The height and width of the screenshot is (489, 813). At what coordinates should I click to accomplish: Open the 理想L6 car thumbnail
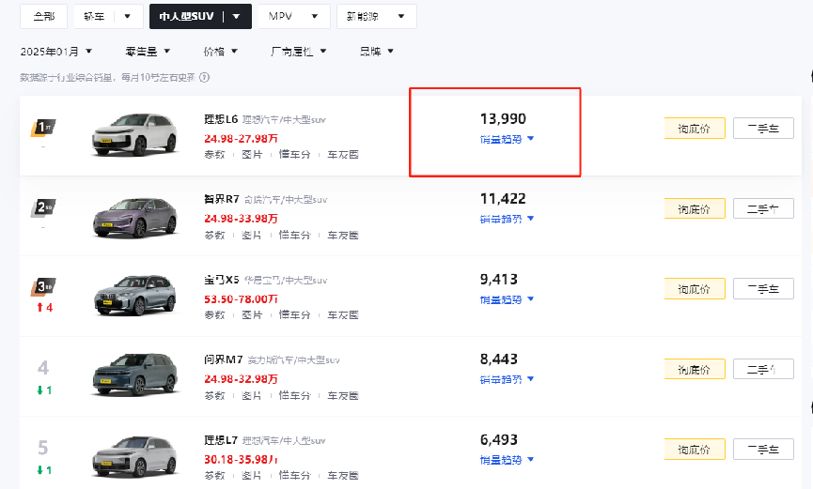(134, 134)
